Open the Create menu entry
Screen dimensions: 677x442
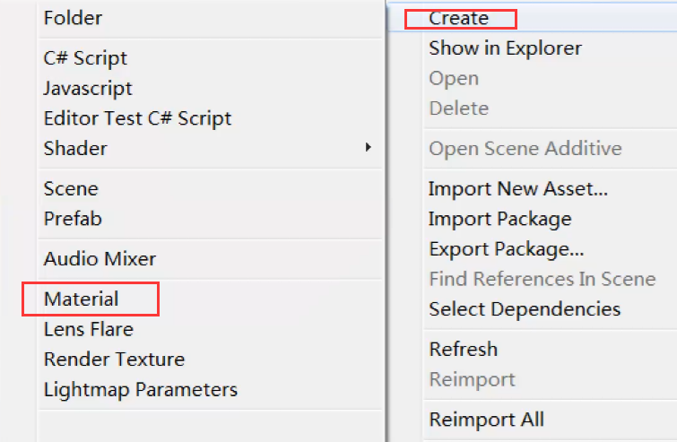(458, 18)
